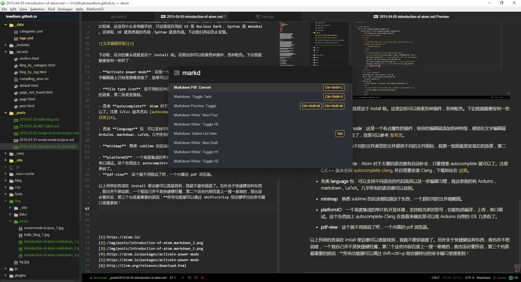Collapse the img folder

[6, 201]
